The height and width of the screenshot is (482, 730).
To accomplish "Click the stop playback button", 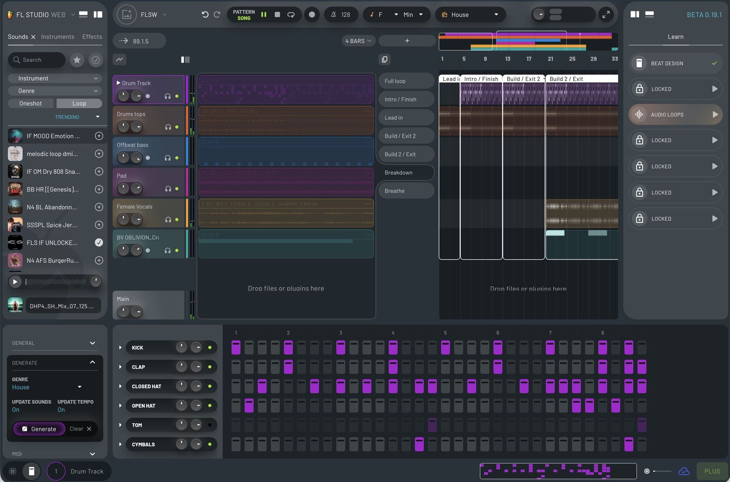I will (x=277, y=15).
